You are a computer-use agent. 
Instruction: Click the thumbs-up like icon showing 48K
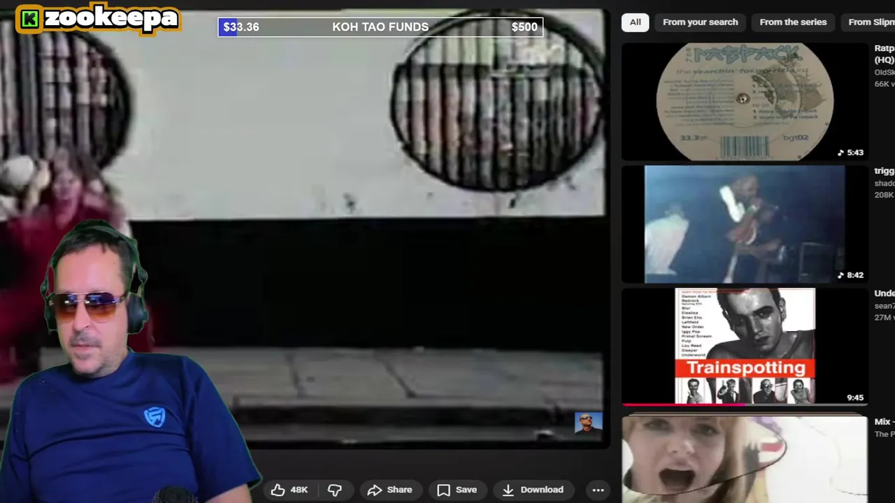click(278, 490)
